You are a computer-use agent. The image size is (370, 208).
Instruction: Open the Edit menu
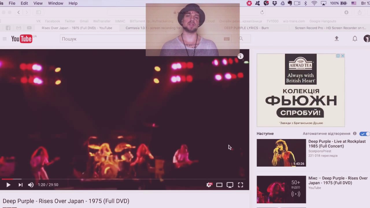click(x=24, y=3)
